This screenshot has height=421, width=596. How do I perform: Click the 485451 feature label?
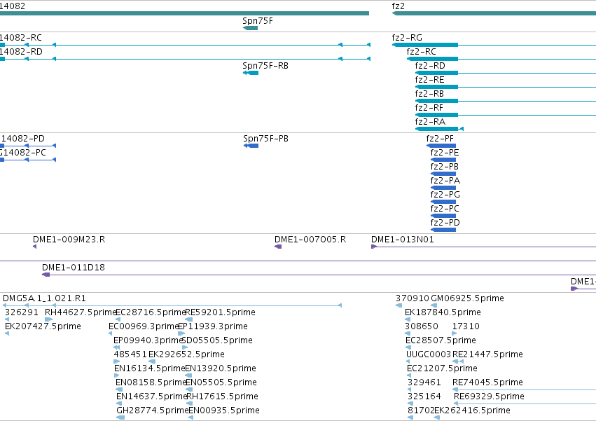coord(130,354)
